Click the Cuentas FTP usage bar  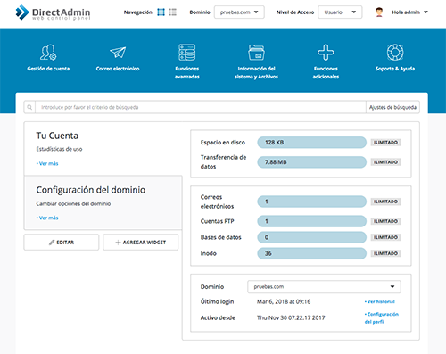(311, 221)
